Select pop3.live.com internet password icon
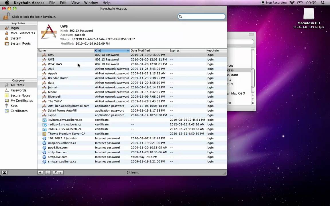Viewport: 330px width, 206px height. pos(44,148)
